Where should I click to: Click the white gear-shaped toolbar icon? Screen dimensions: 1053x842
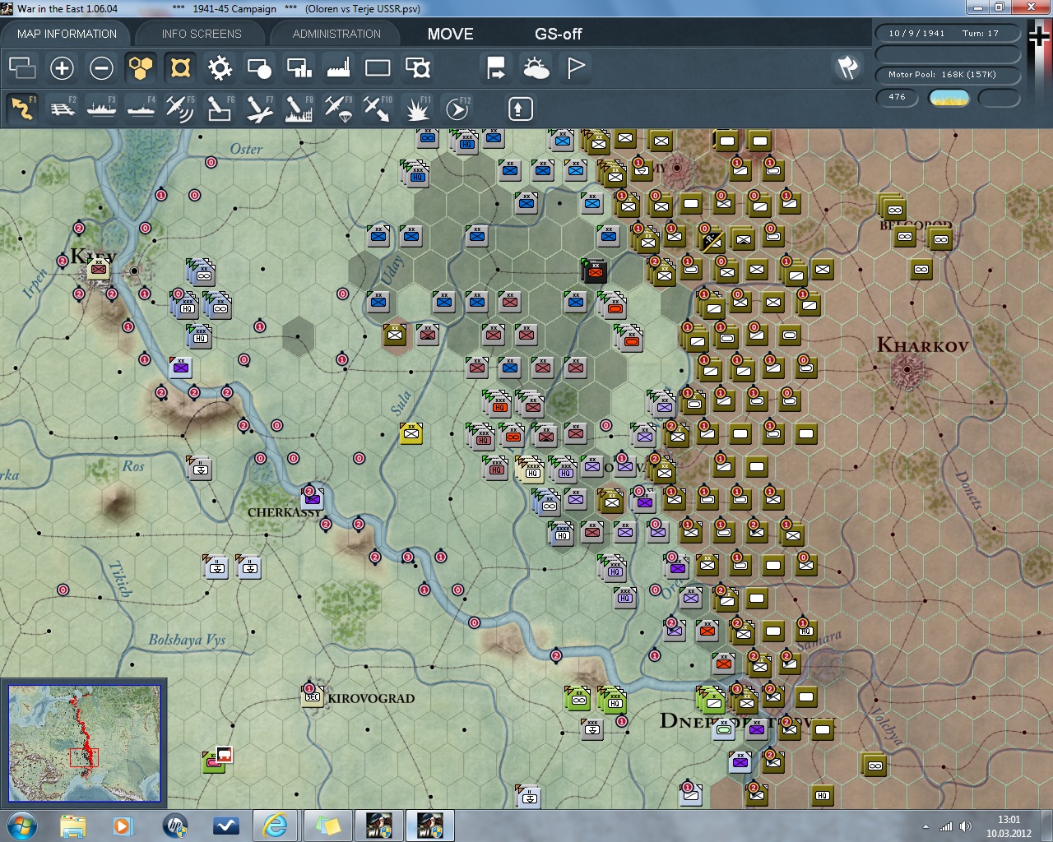[x=220, y=67]
